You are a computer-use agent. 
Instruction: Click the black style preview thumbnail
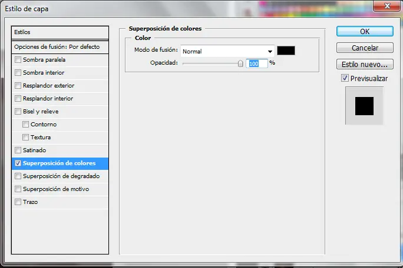click(x=364, y=106)
